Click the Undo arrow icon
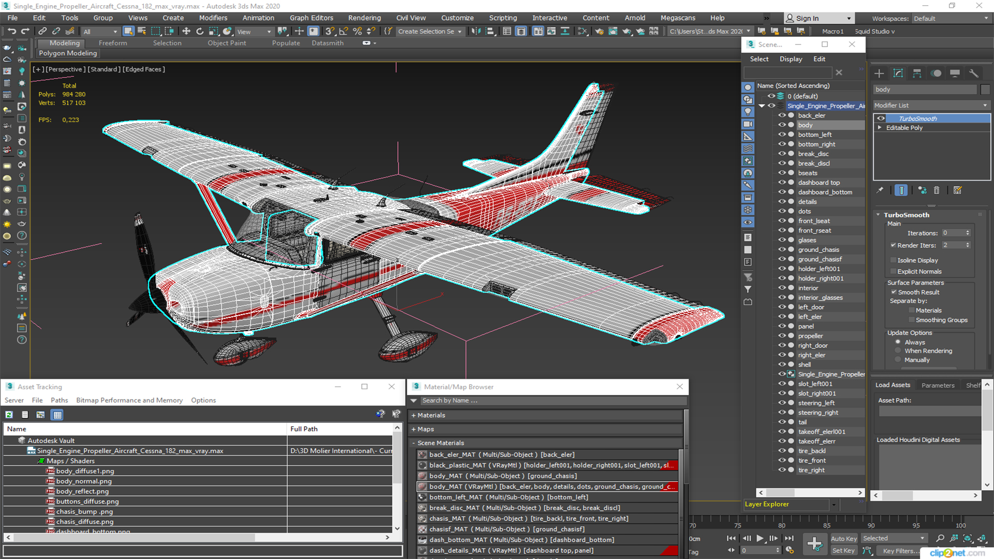This screenshot has height=559, width=994. (11, 31)
